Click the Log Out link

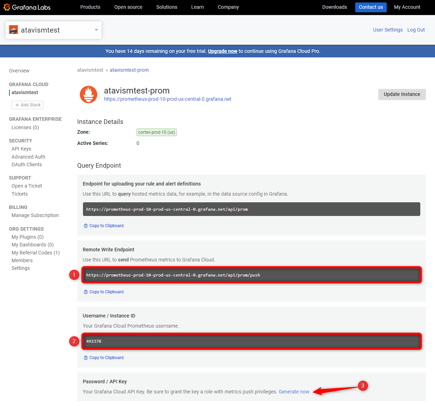point(416,30)
